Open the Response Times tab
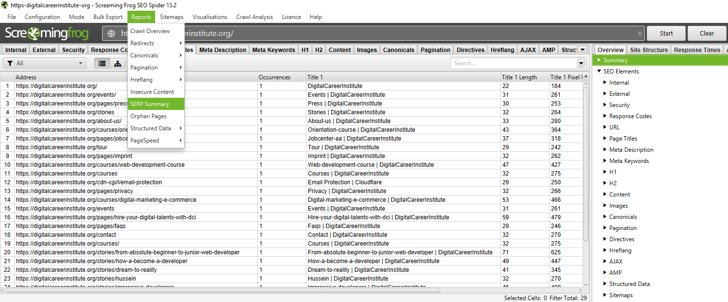The image size is (728, 302). tap(697, 50)
